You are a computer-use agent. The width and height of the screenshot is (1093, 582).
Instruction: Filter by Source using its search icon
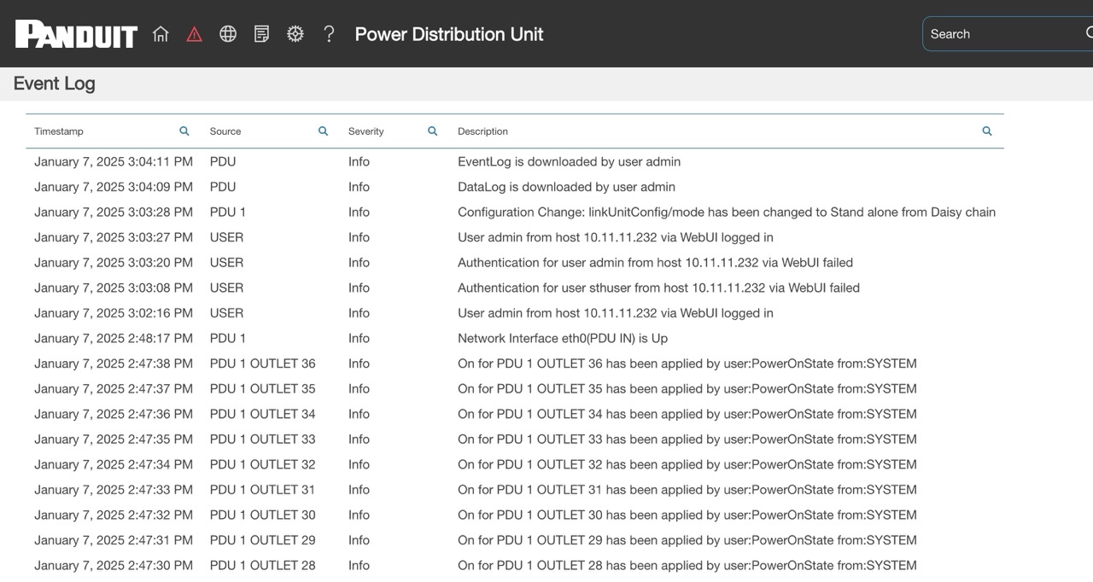click(x=324, y=131)
